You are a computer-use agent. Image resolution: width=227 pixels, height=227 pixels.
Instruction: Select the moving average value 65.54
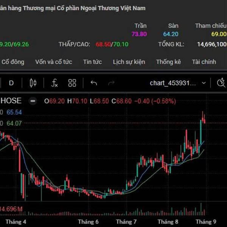(14, 112)
